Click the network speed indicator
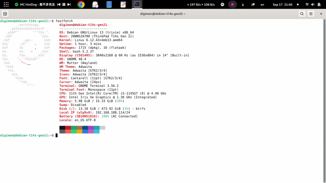The image size is (326, 183). tap(201, 4)
